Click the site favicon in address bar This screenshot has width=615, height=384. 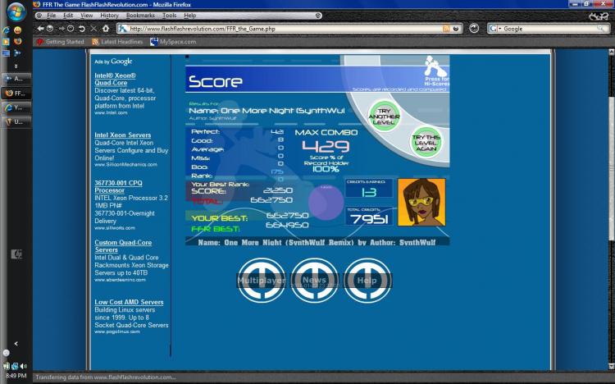(123, 29)
